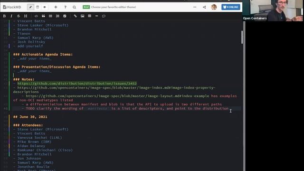Insert a heading with the H icon
The width and height of the screenshot is (304, 171).
point(26,16)
